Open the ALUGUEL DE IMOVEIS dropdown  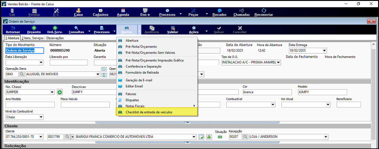tap(98, 74)
